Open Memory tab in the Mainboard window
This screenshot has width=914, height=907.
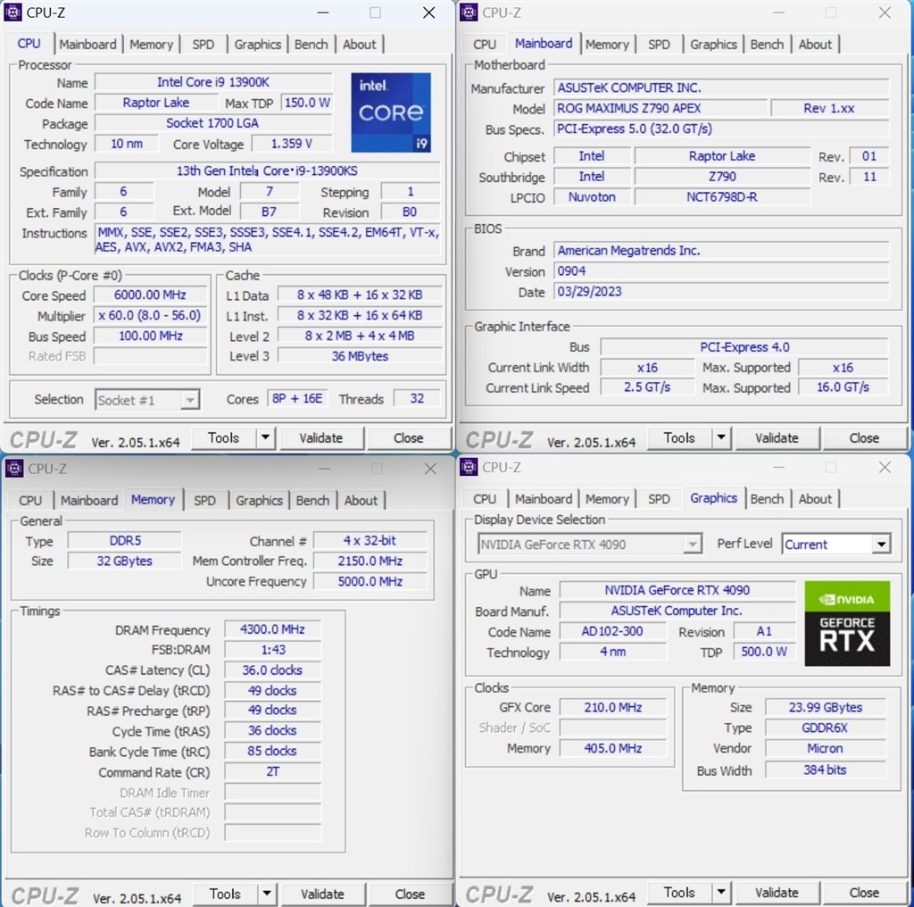[607, 45]
